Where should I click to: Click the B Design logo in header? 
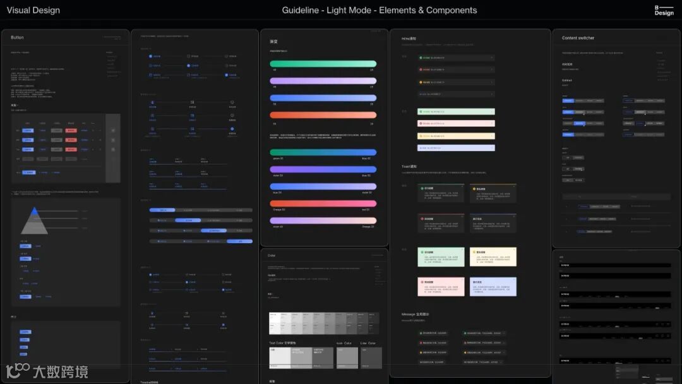(x=664, y=11)
